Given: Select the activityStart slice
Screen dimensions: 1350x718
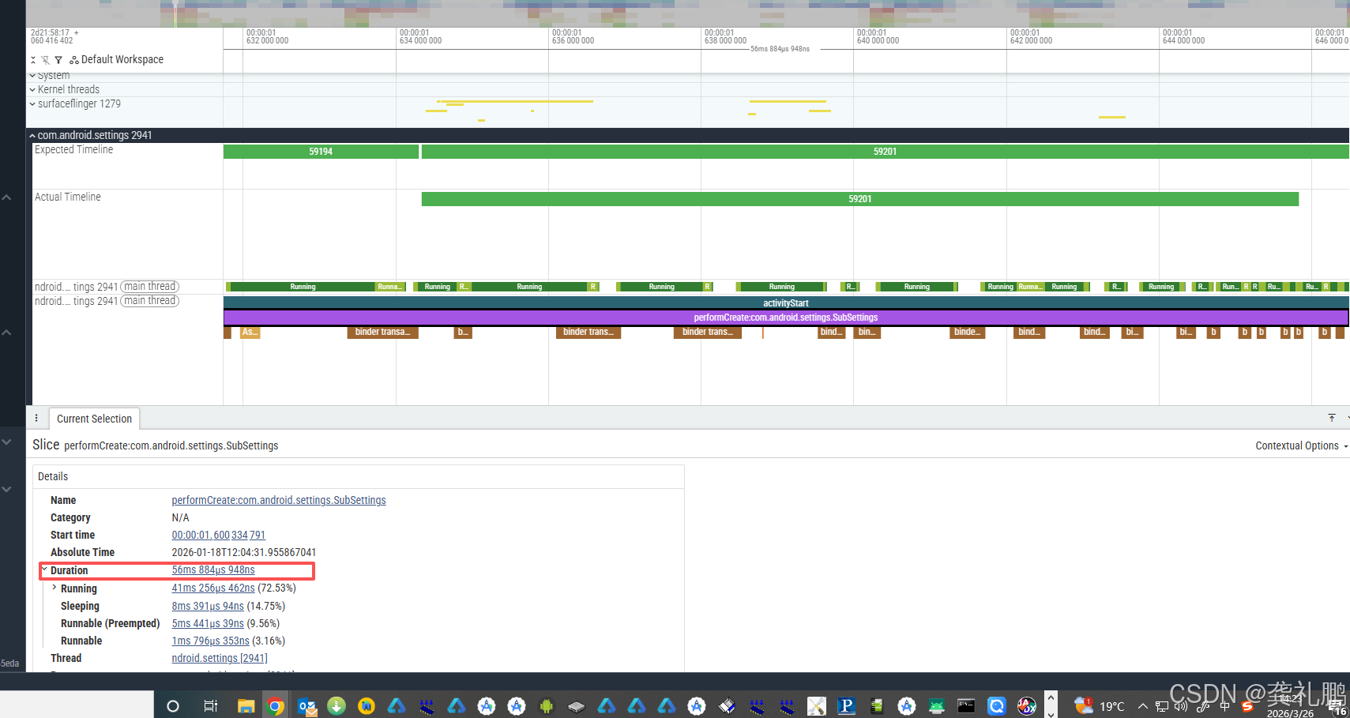Looking at the screenshot, I should pyautogui.click(x=786, y=303).
